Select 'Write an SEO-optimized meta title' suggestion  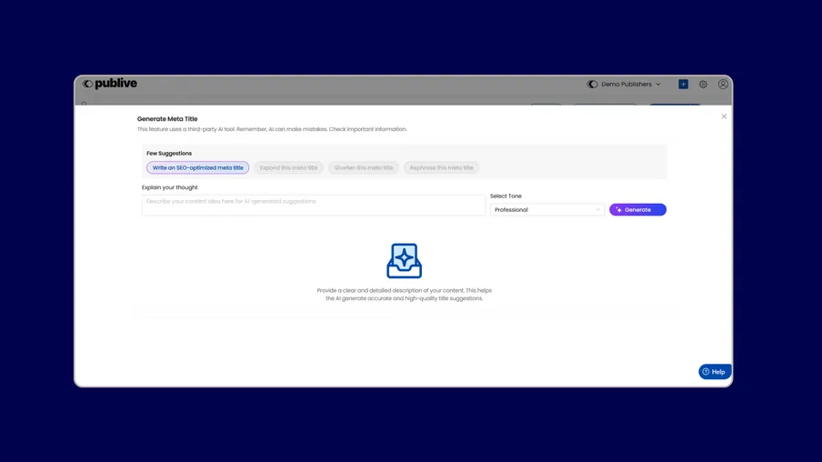pyautogui.click(x=197, y=168)
